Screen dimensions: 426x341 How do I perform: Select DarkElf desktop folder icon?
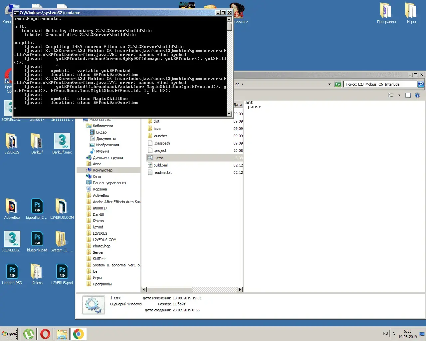pos(37,144)
